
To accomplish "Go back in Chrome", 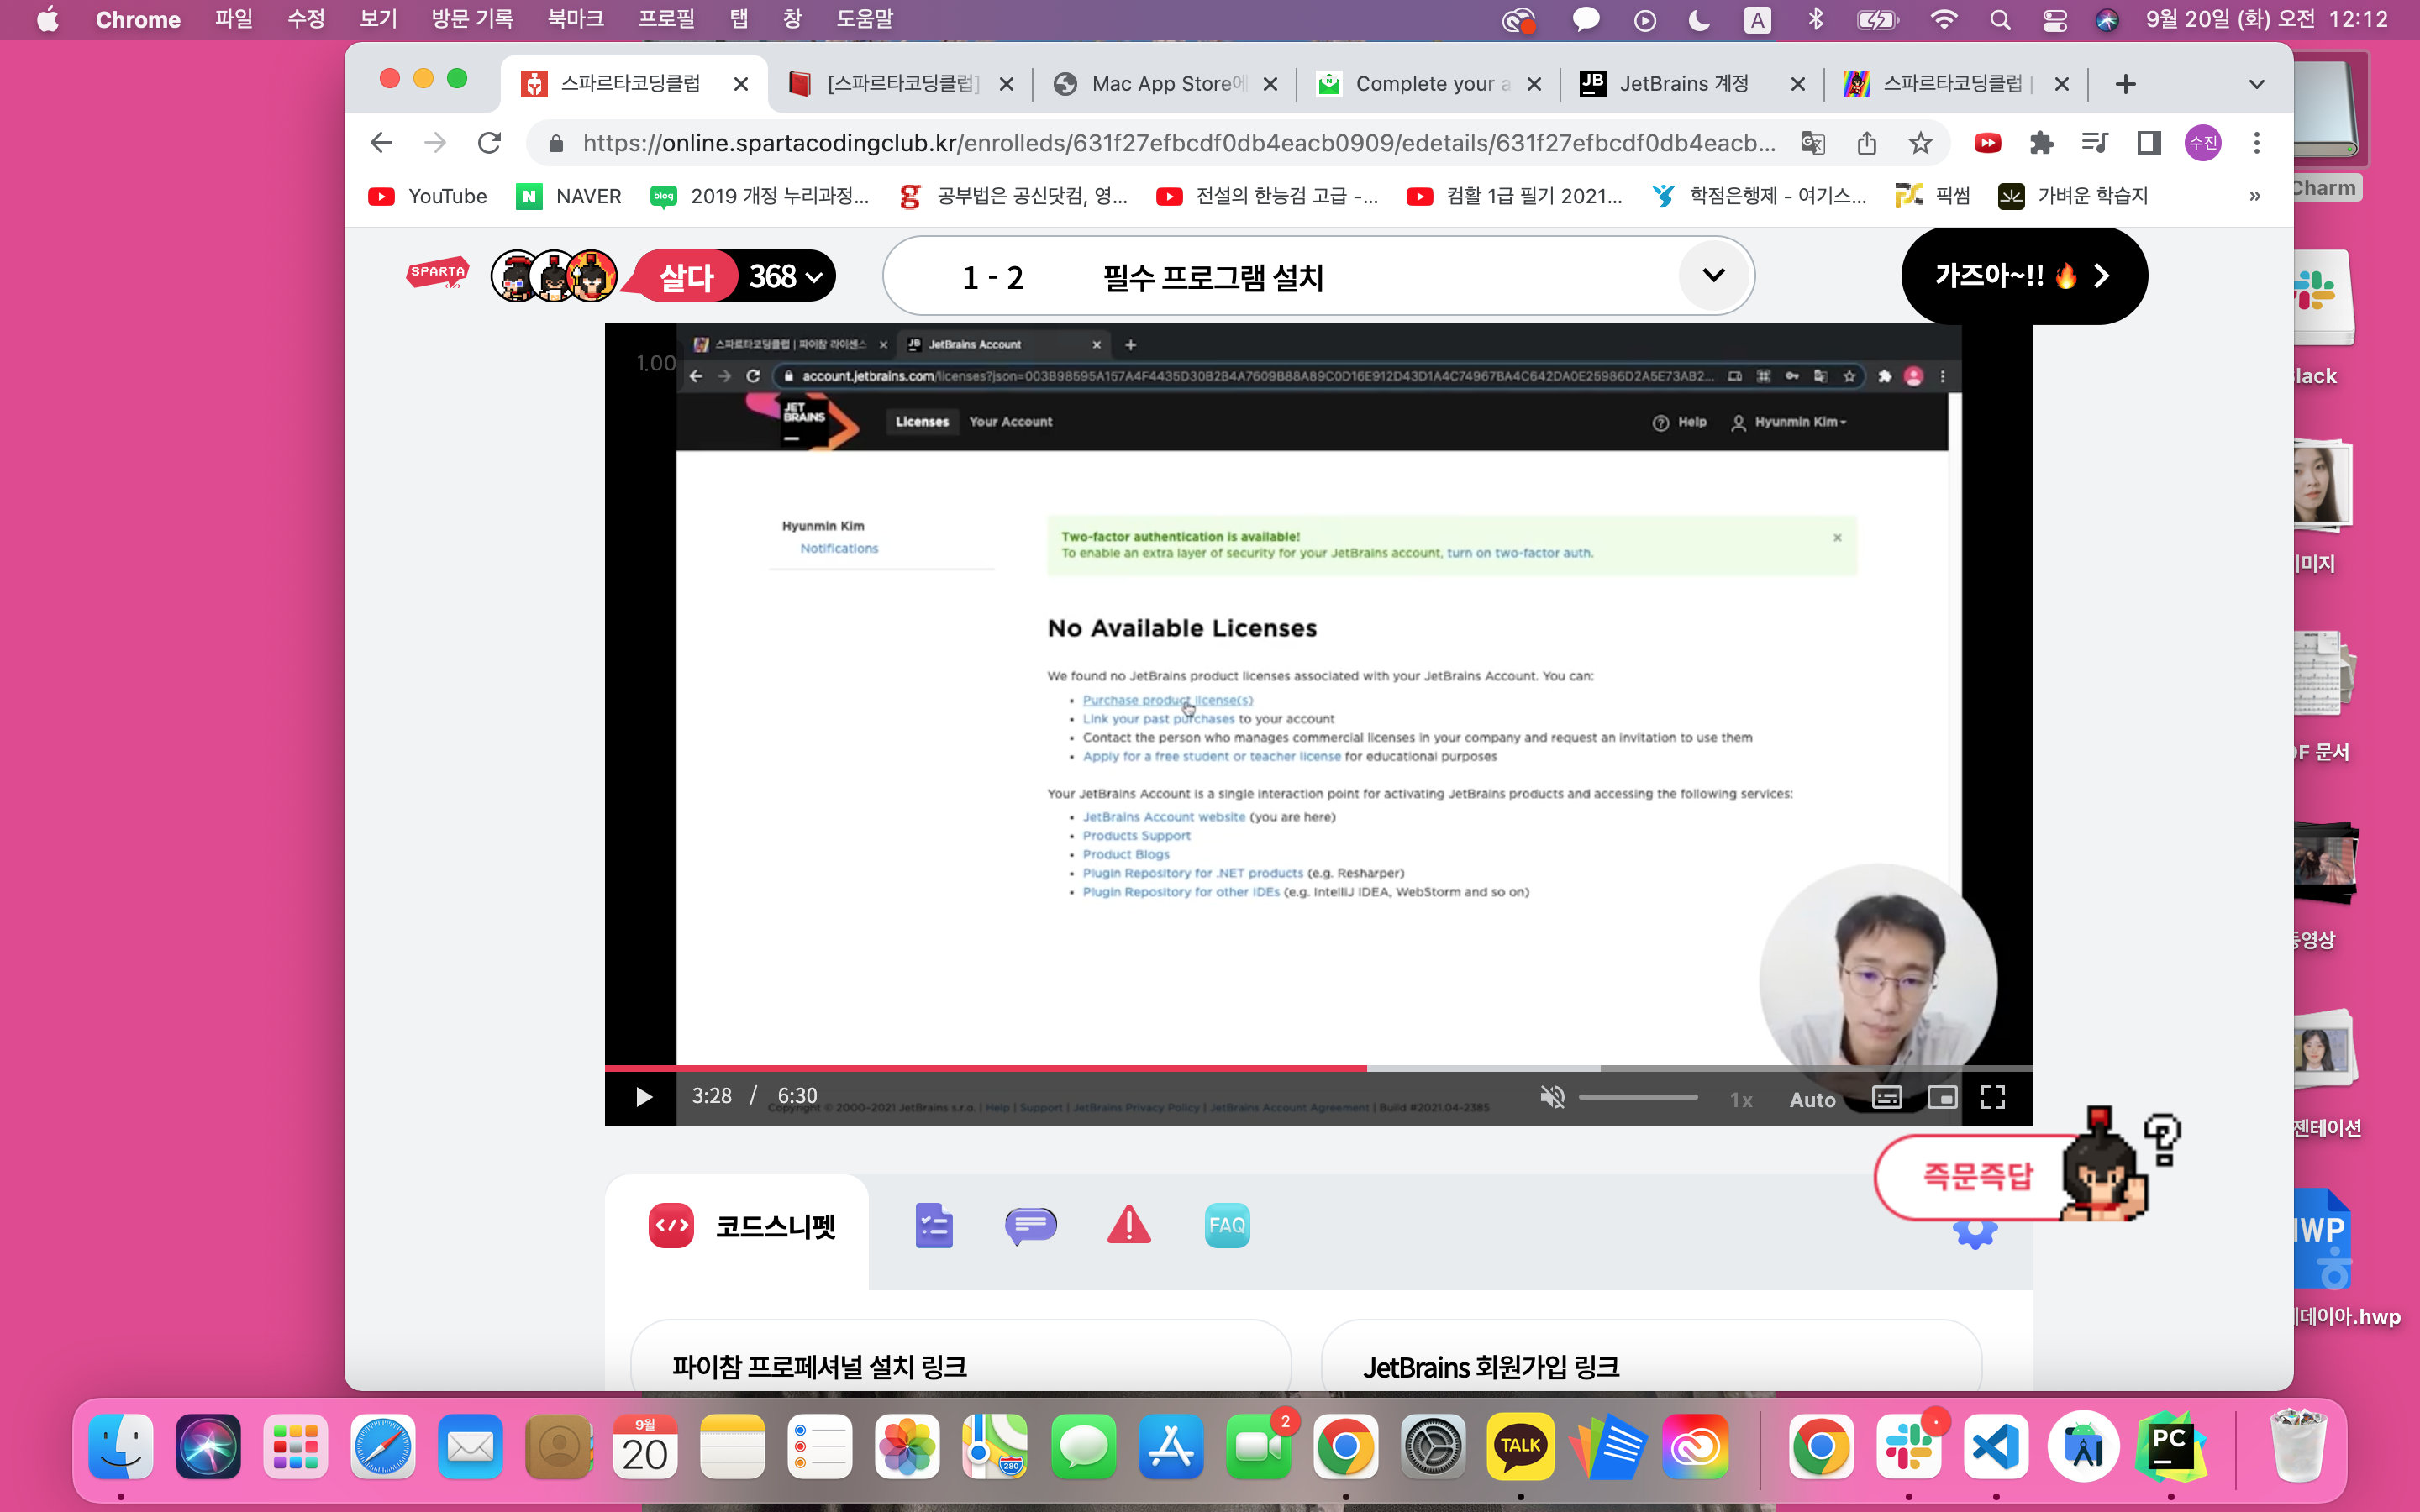I will point(381,143).
